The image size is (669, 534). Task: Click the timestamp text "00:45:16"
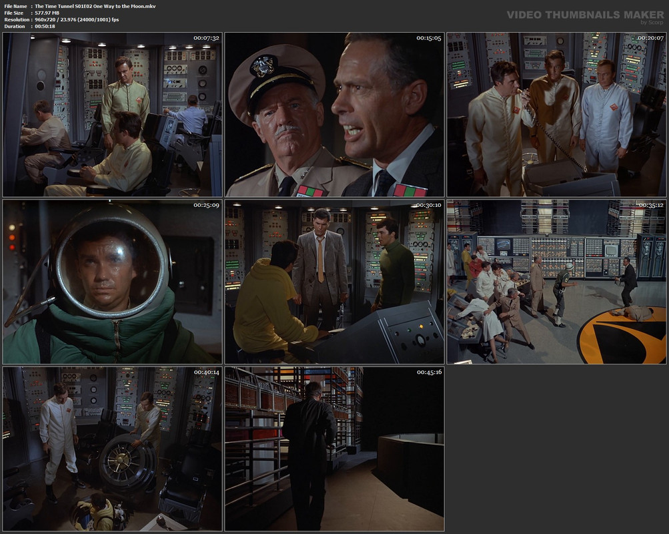[430, 372]
